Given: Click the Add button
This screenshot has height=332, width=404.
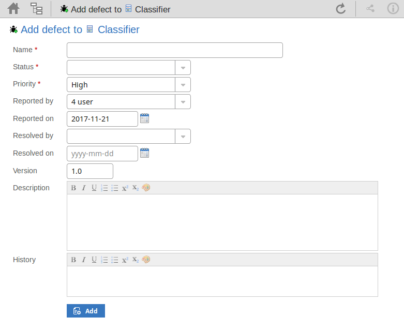Looking at the screenshot, I should [x=86, y=311].
